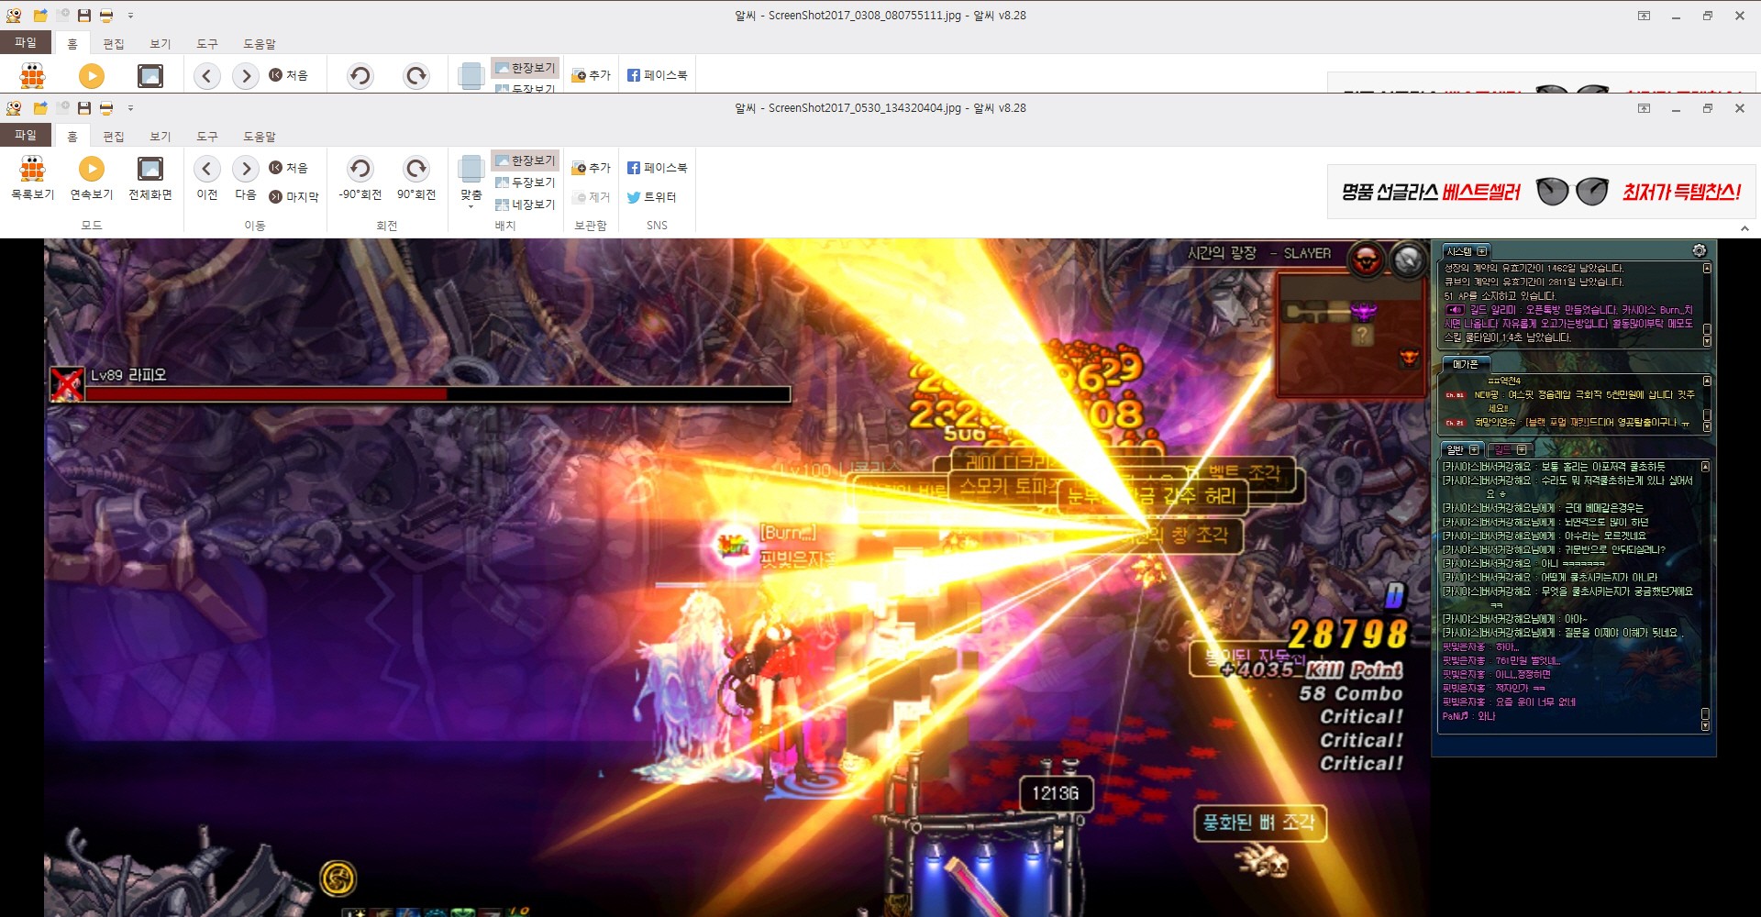The height and width of the screenshot is (917, 1761).
Task: Add image to storage box (추가) in front window
Action: click(x=591, y=168)
